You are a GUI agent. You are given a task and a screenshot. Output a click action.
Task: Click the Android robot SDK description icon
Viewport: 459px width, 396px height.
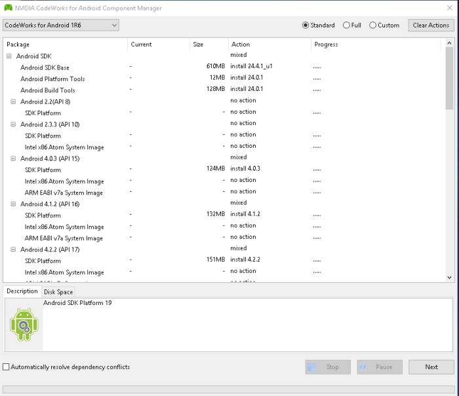24,325
